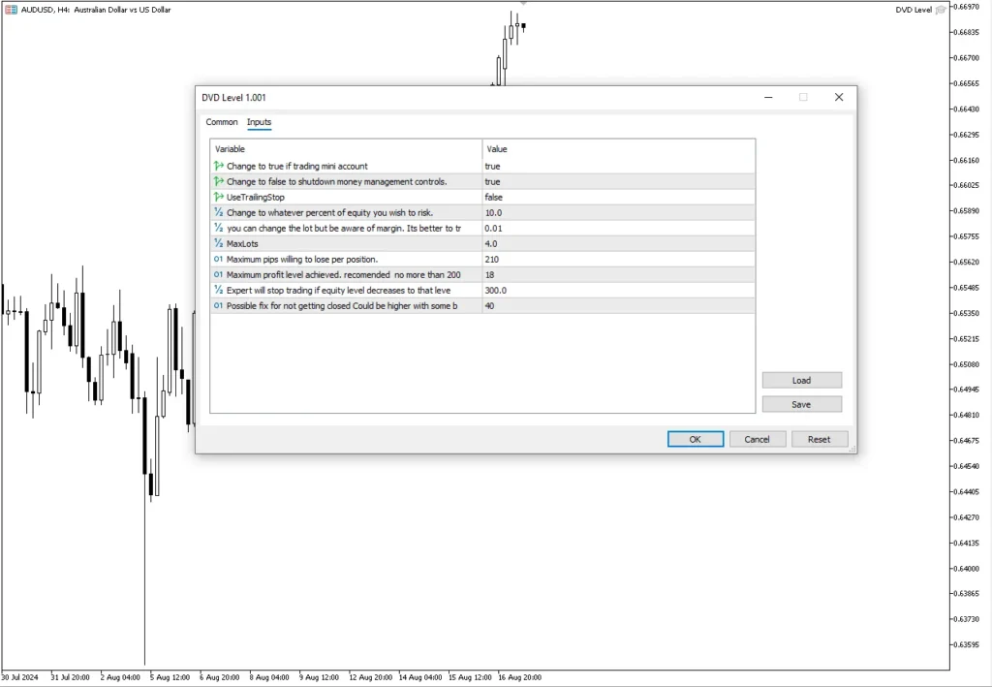The image size is (992, 687).
Task: Click the integer icon beside Possible fix row
Action: point(218,305)
